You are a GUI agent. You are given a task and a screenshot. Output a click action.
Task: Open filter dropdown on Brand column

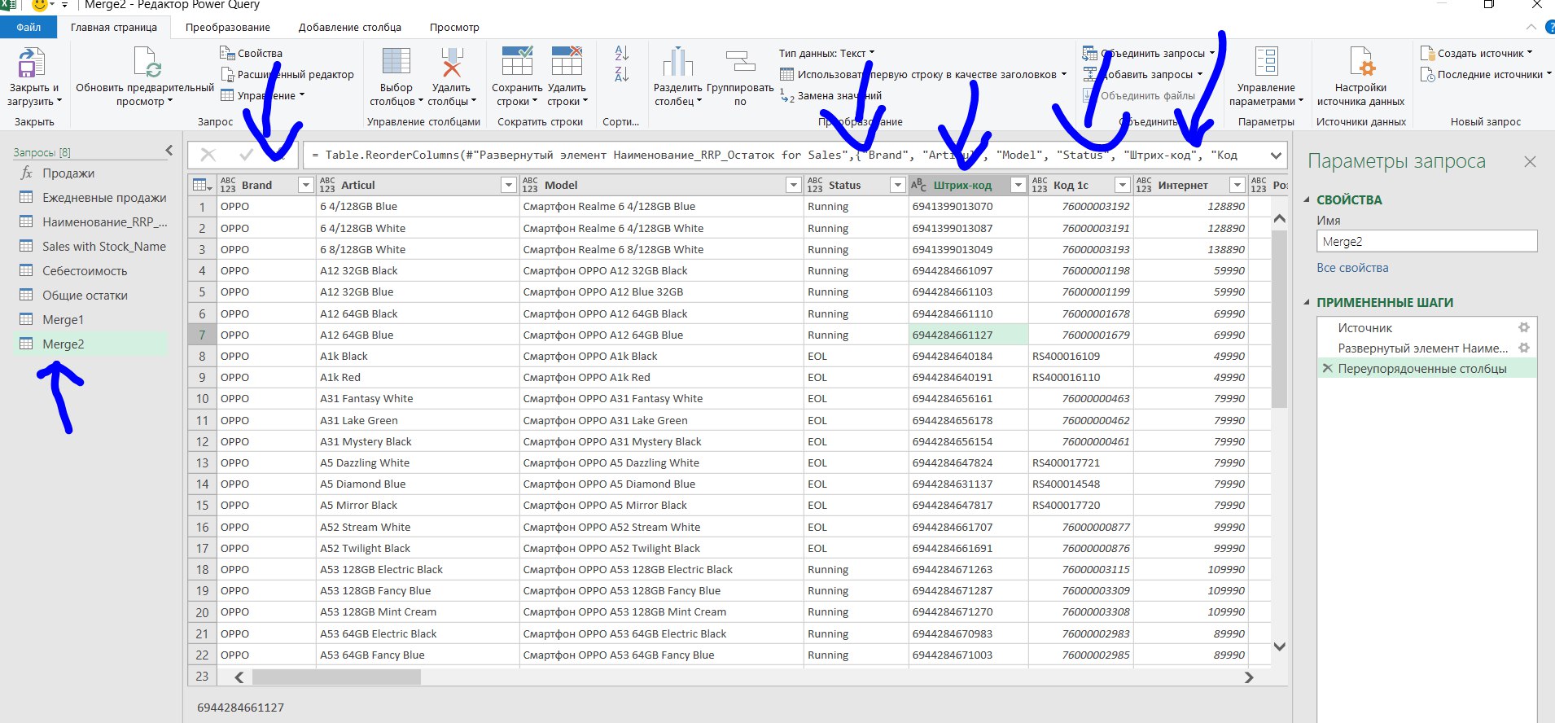pyautogui.click(x=306, y=185)
